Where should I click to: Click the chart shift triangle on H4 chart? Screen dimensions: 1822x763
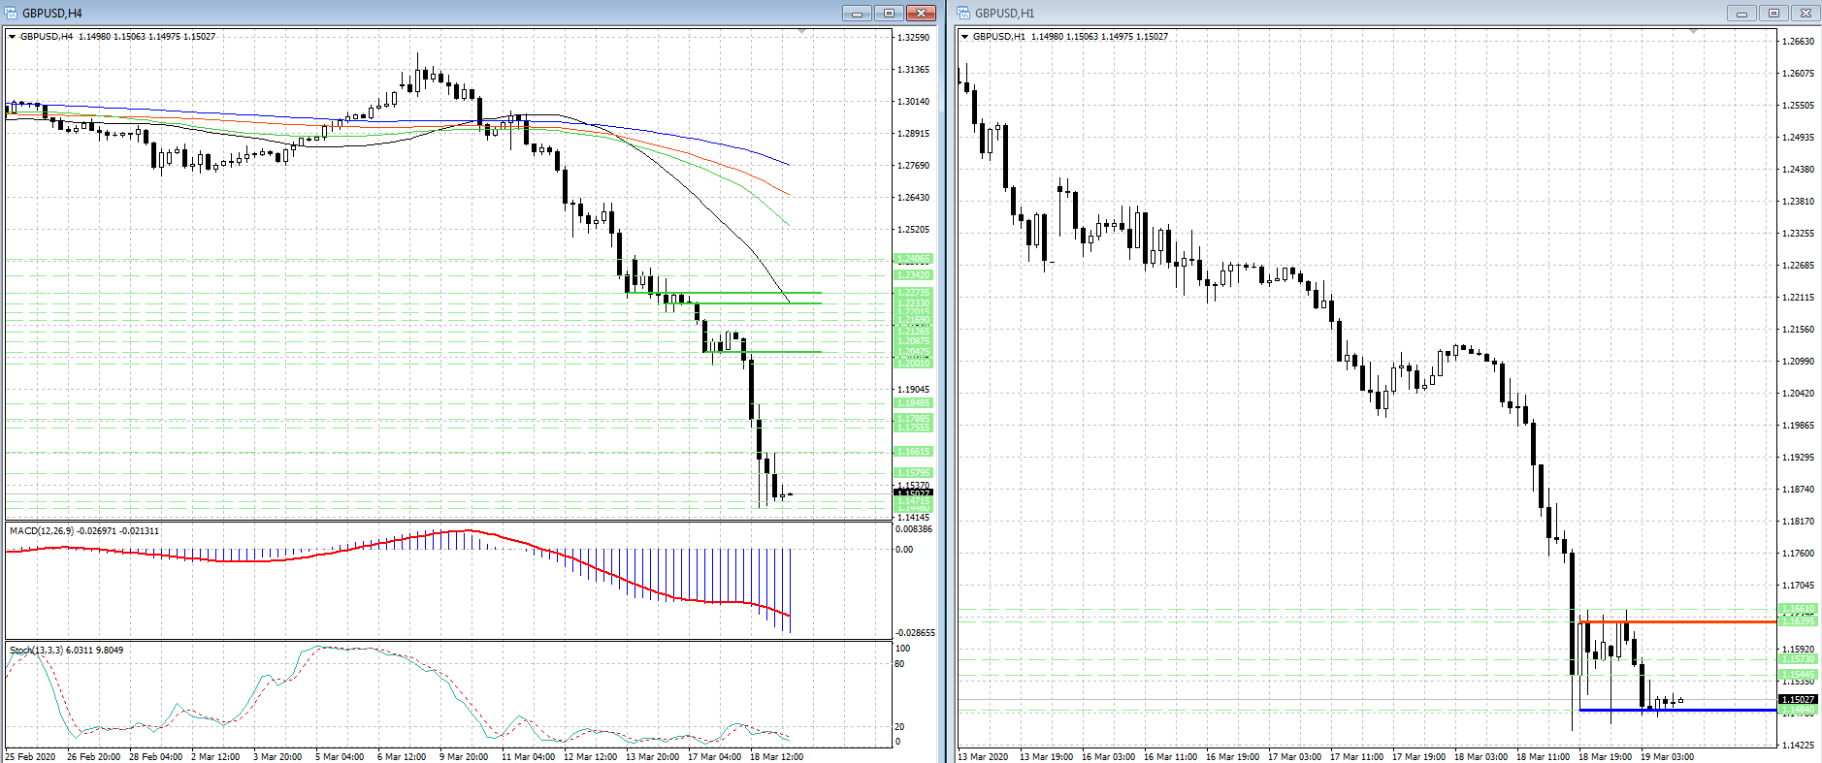(801, 32)
